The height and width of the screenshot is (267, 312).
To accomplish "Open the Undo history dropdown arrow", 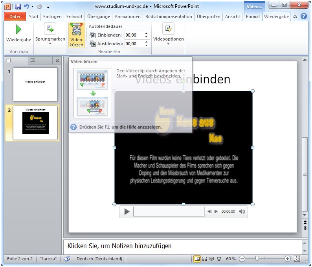I will tap(33, 7).
